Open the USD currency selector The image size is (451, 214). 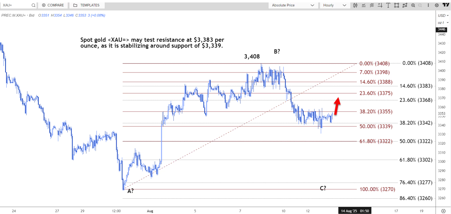point(442,15)
